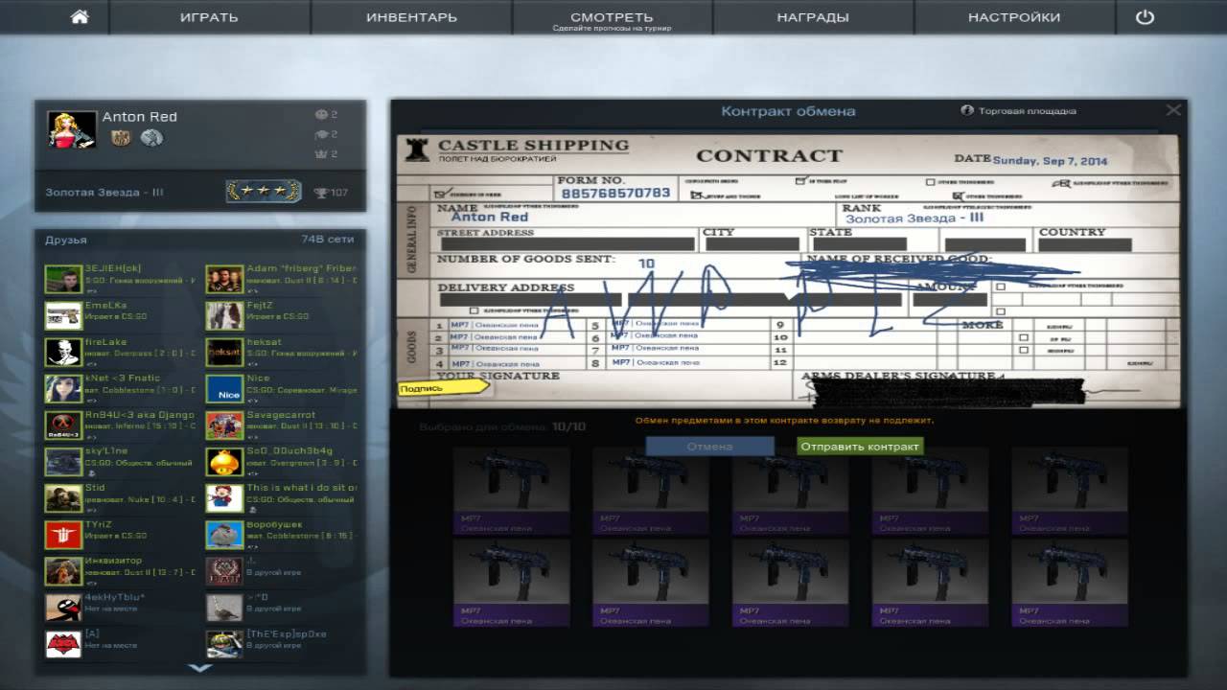The width and height of the screenshot is (1227, 690).
Task: Click heksat friend avatar
Action: (x=224, y=352)
